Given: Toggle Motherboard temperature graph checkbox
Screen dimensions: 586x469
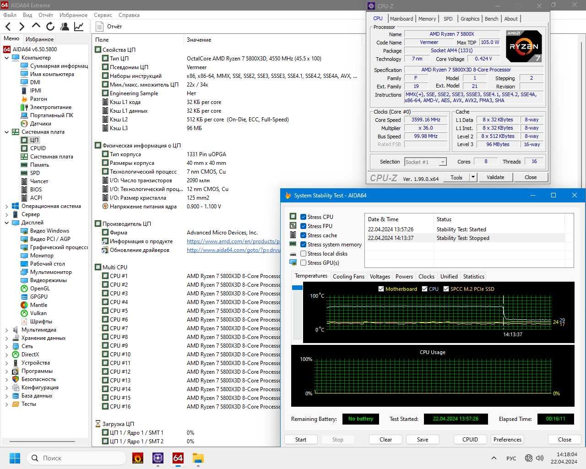Looking at the screenshot, I should click(x=381, y=289).
